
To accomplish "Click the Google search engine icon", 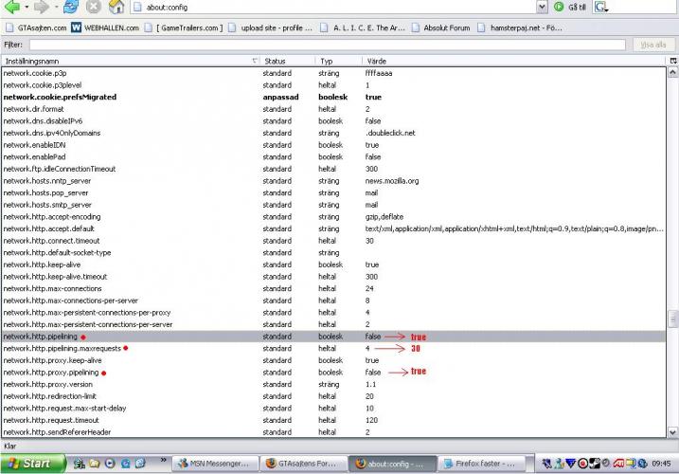I will tap(600, 8).
